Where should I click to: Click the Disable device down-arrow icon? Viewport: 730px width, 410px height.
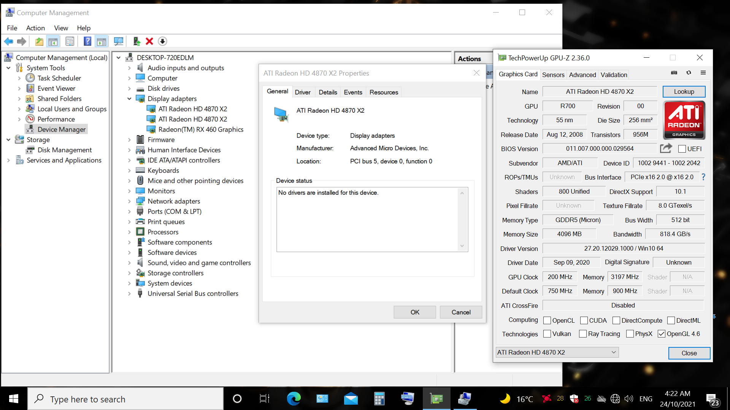tap(162, 41)
